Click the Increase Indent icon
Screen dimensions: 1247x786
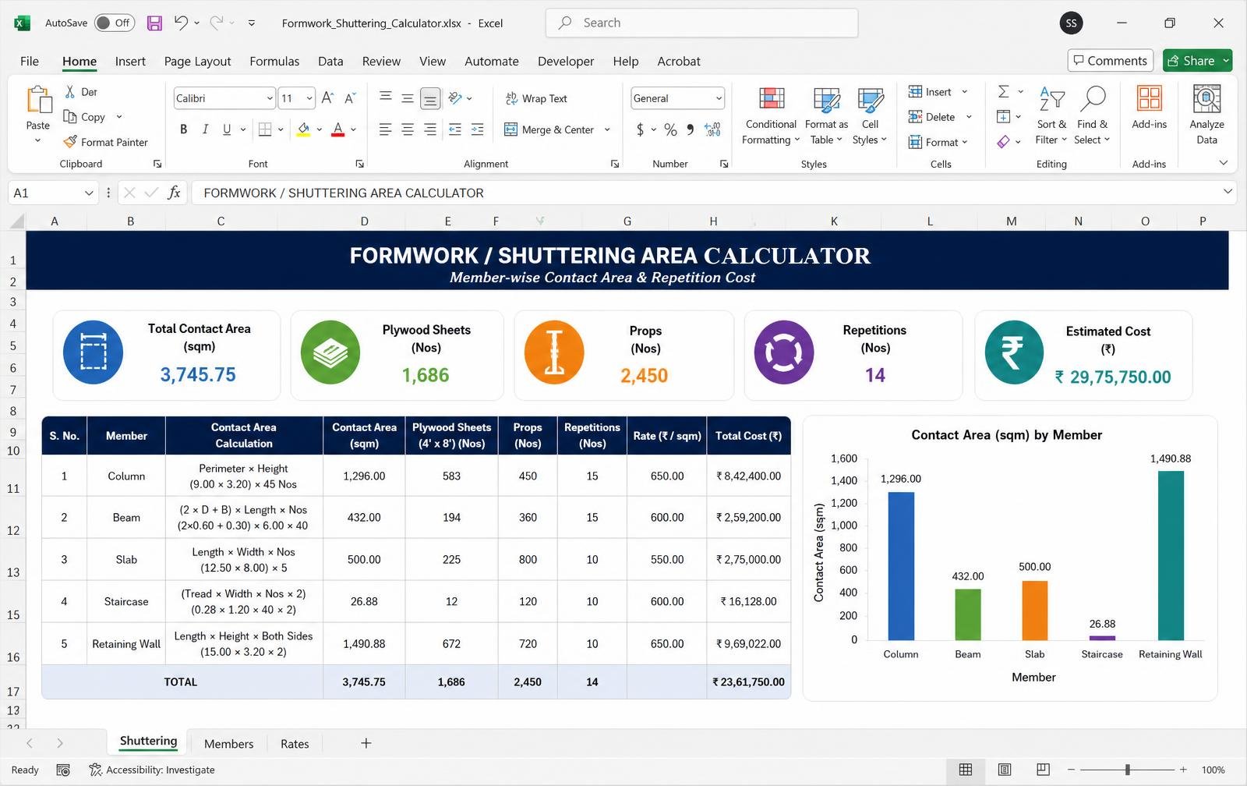477,129
